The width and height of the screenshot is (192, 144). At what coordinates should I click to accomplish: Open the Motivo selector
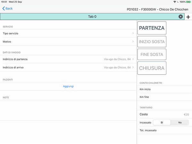(x=68, y=42)
